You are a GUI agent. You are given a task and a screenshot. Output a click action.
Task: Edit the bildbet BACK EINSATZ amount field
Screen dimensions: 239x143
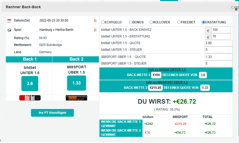[221, 30]
